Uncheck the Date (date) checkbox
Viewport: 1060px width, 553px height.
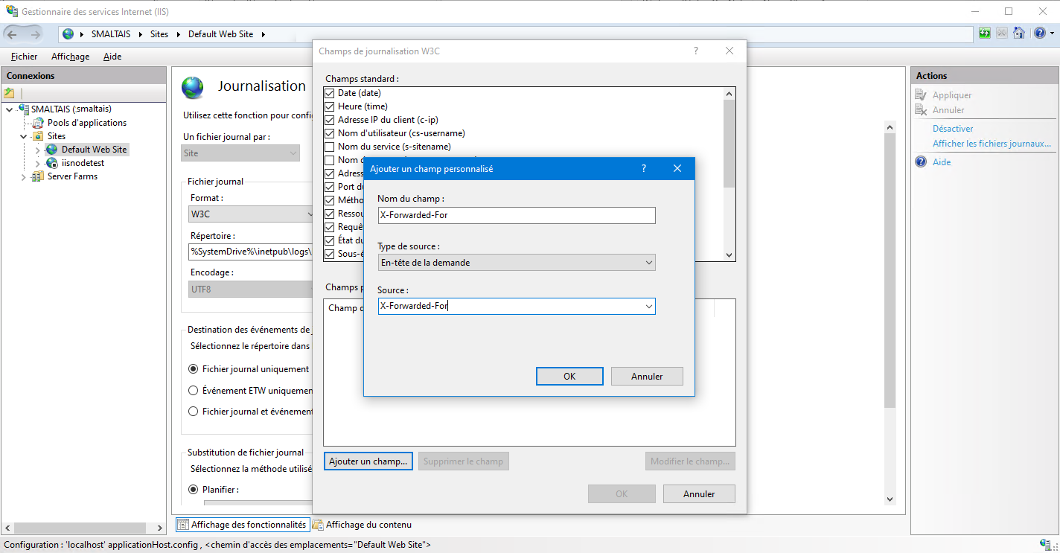[330, 93]
